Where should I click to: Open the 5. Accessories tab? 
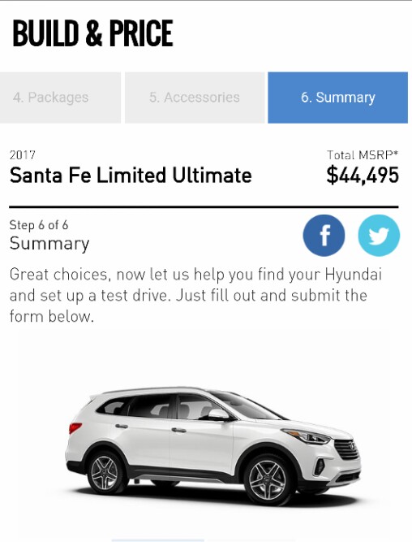[195, 98]
